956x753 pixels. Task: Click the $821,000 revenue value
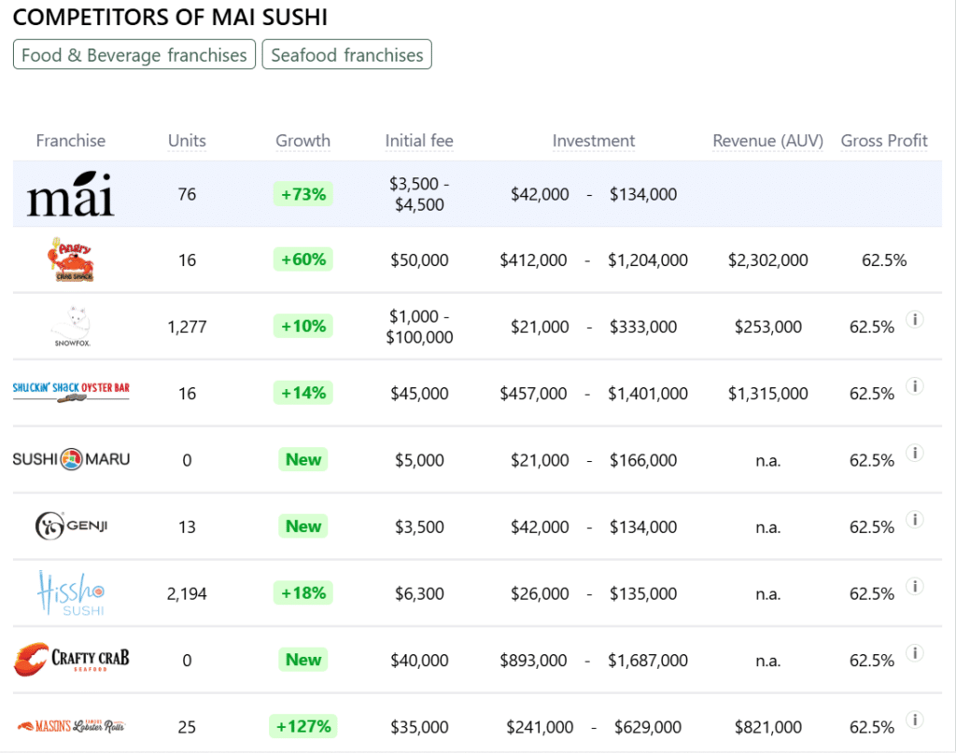coord(768,728)
